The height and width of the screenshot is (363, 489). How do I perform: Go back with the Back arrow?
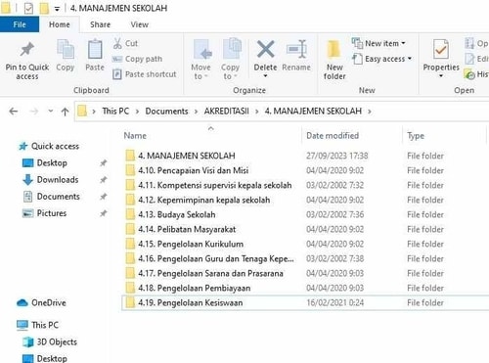tap(13, 112)
